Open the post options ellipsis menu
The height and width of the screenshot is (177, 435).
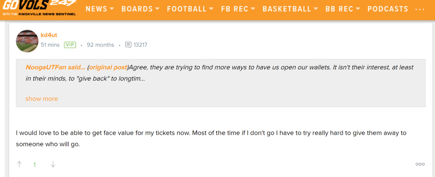pos(420,164)
